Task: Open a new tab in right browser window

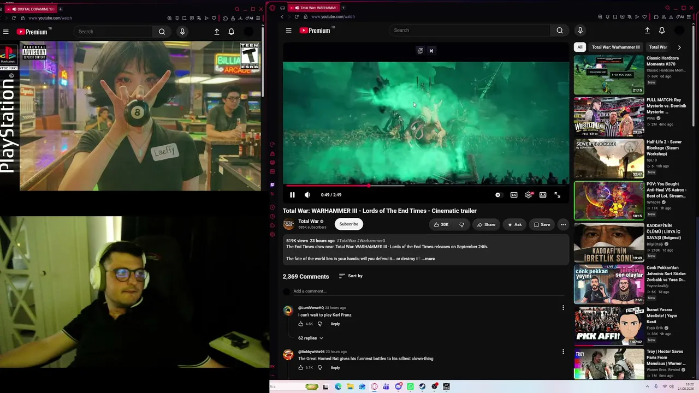Action: point(343,8)
